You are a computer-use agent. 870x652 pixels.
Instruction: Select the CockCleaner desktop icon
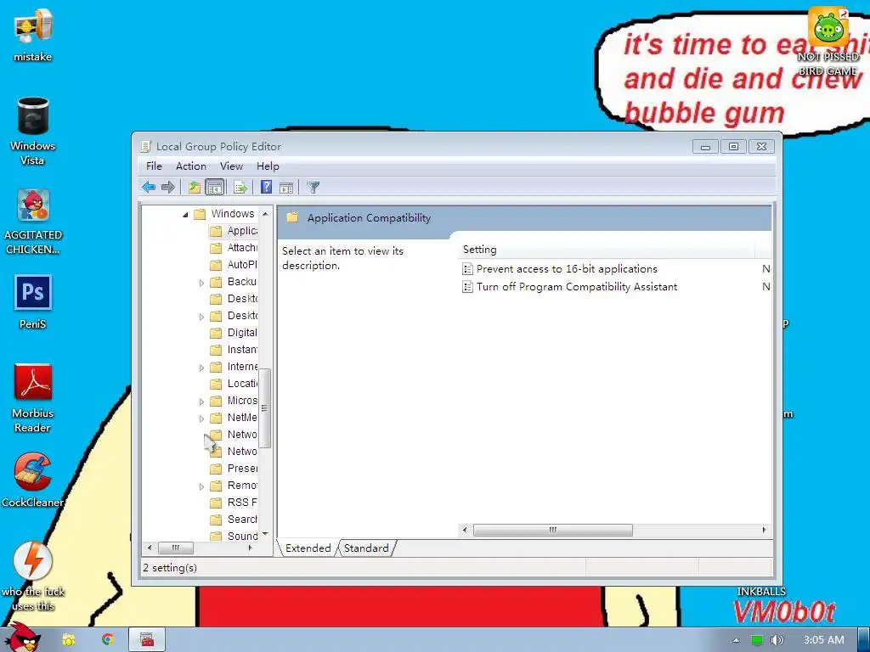click(x=33, y=481)
